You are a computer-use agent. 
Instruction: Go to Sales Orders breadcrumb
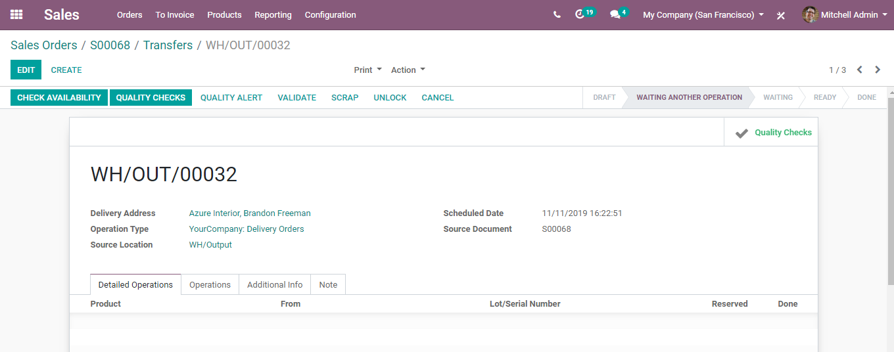[44, 45]
